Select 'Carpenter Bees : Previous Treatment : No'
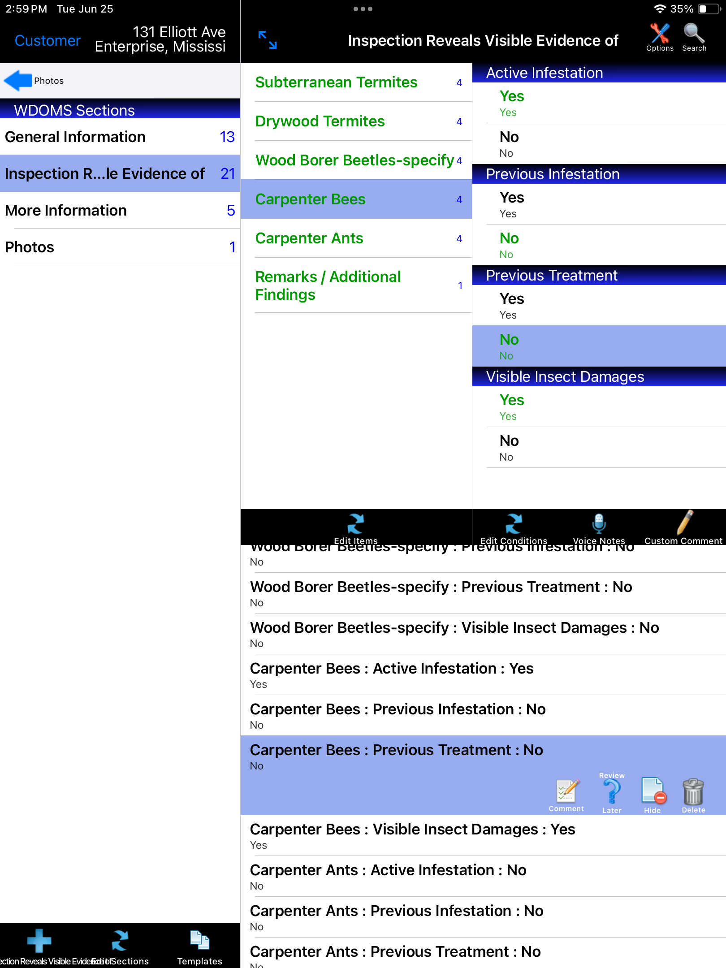Image resolution: width=726 pixels, height=968 pixels. 484,775
